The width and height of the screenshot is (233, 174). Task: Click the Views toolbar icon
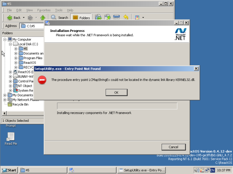point(137,17)
